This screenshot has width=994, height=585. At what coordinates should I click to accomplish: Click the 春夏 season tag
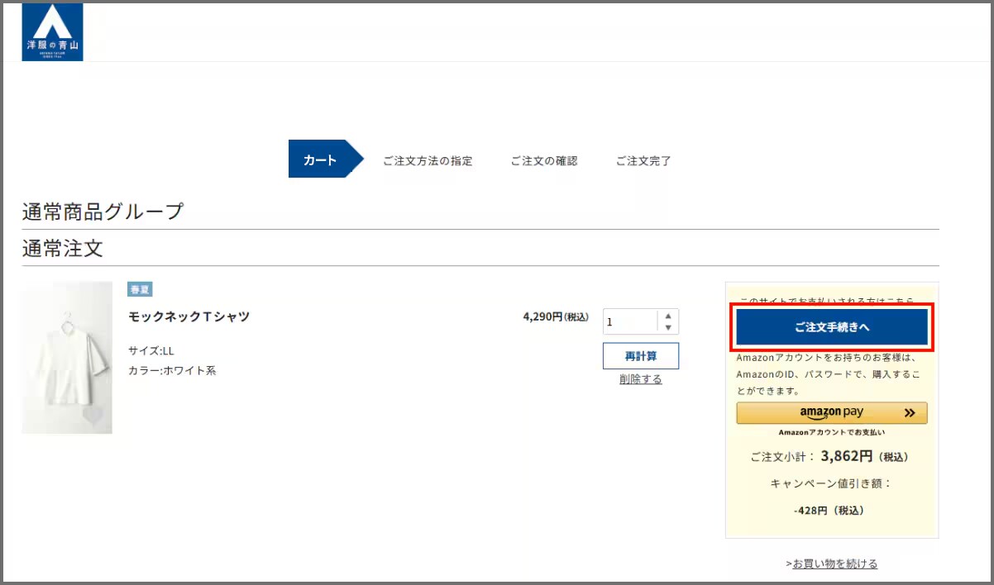point(140,289)
